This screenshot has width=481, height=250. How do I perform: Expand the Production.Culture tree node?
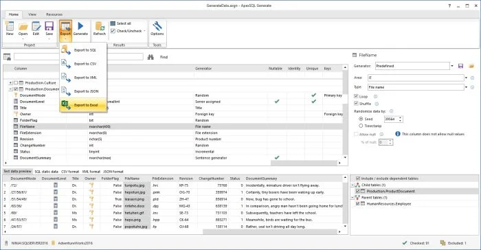tap(10, 83)
